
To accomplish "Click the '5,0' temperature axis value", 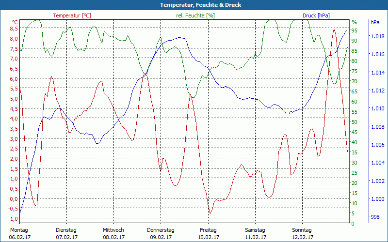I will click(14, 99).
